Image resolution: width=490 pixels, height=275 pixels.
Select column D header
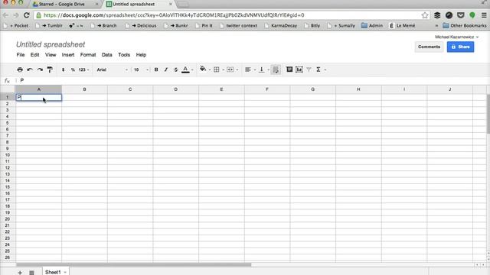click(x=175, y=89)
